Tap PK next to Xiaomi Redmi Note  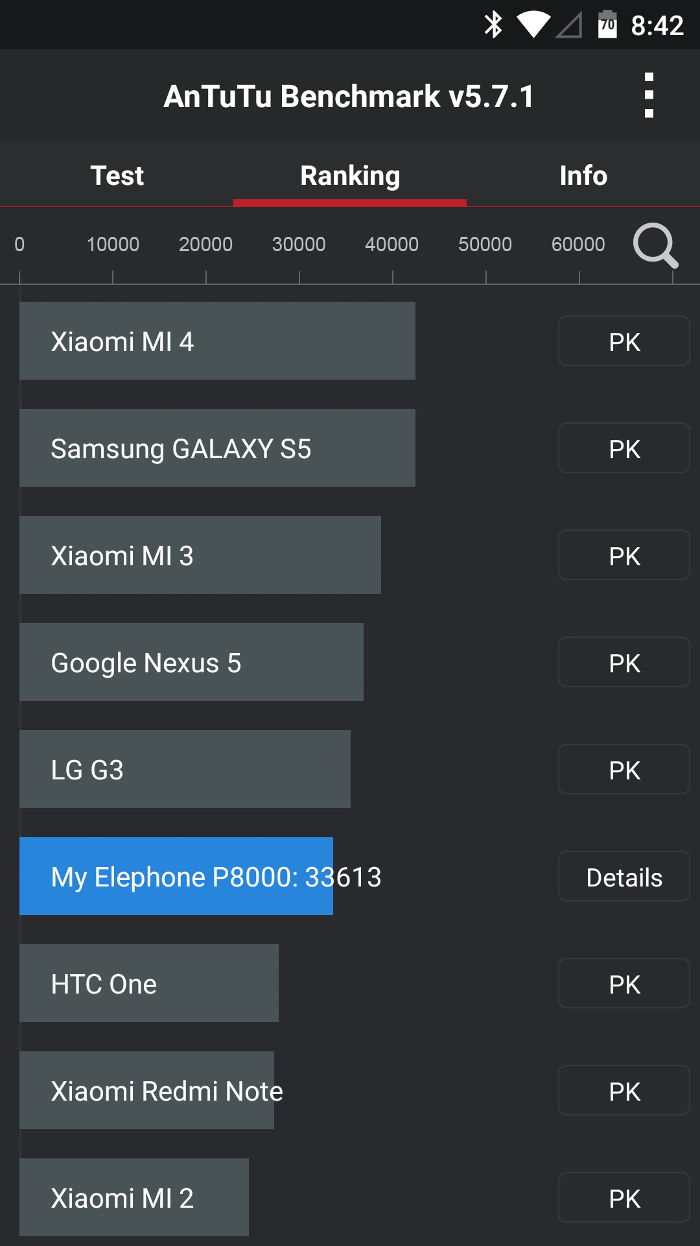point(624,1091)
